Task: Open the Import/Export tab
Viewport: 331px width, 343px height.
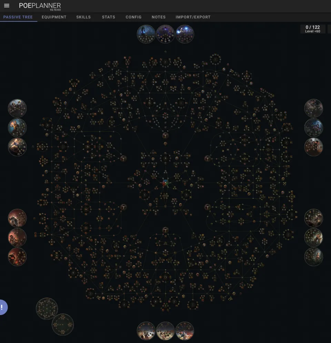Action: click(193, 17)
